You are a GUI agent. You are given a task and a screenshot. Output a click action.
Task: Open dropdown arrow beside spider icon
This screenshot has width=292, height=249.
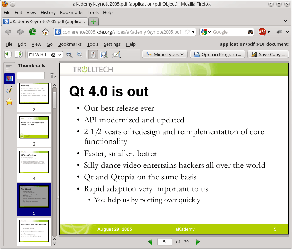287,32
